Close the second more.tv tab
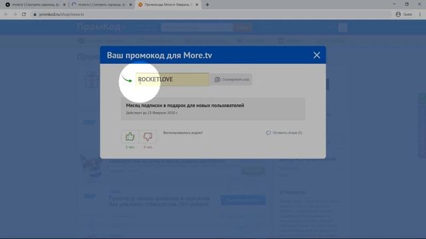 click(x=130, y=5)
